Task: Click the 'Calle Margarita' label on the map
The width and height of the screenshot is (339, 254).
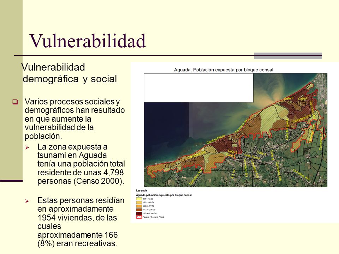Action: click(x=287, y=129)
